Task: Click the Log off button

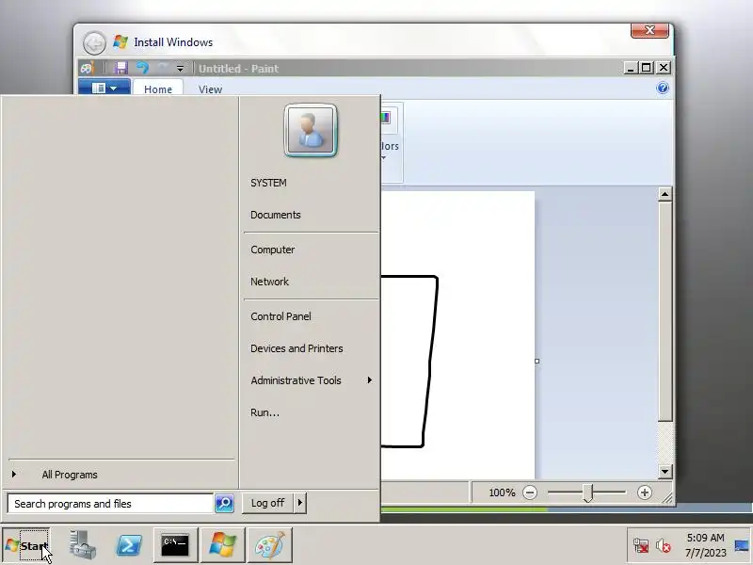Action: pos(267,503)
